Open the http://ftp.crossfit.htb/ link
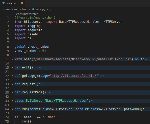The image size is (150, 124). pyautogui.click(x=74, y=76)
